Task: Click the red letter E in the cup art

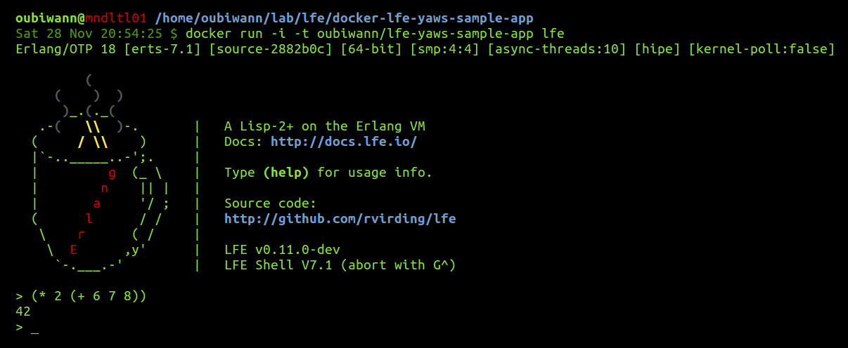Action: (73, 250)
